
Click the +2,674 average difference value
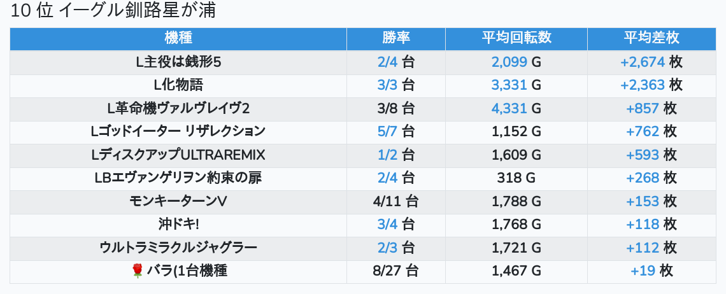click(642, 62)
